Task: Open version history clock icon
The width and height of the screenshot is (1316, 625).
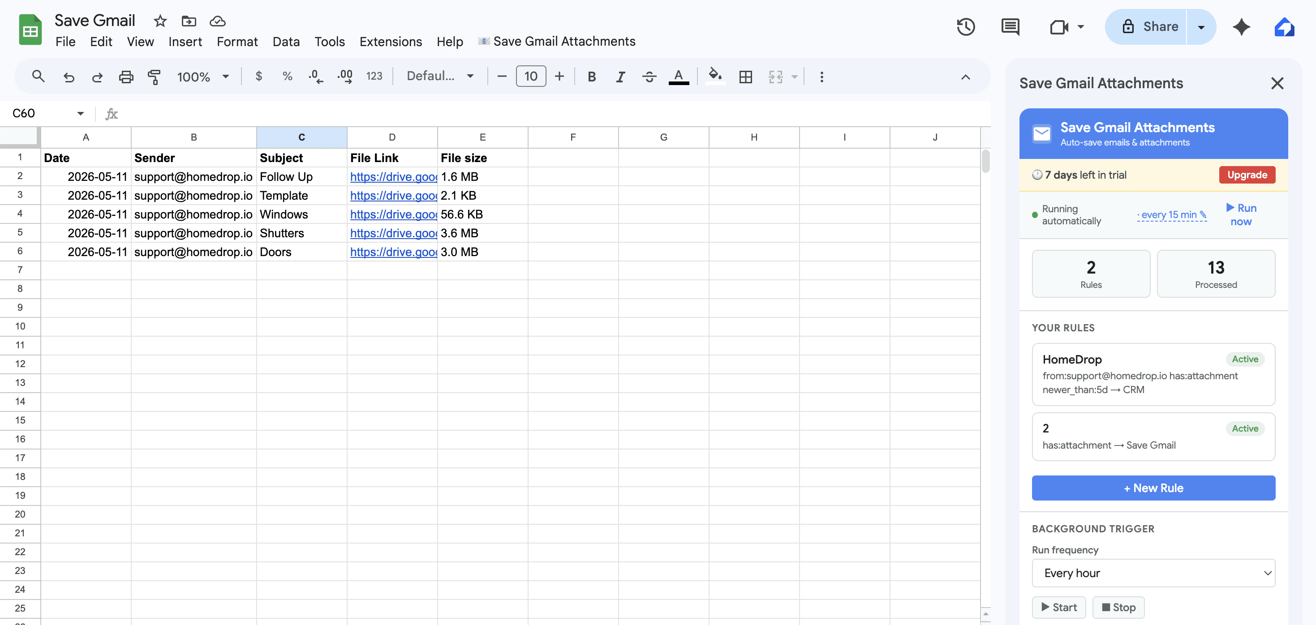Action: (x=966, y=26)
